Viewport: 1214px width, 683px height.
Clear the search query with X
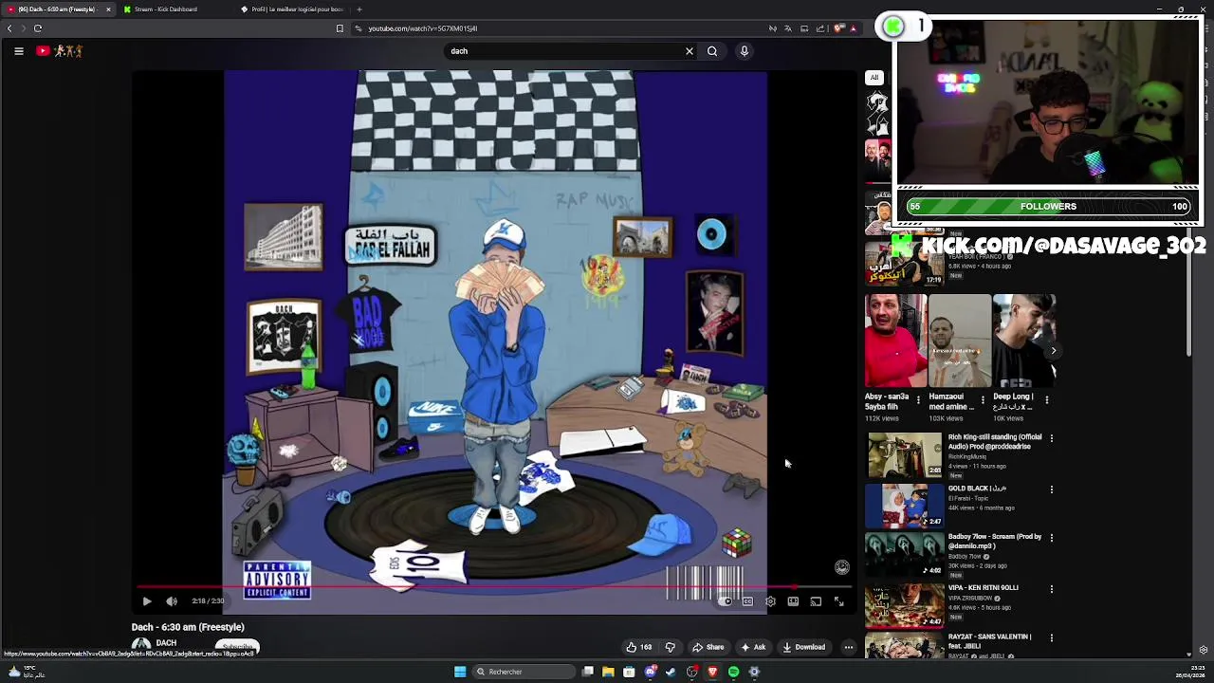[x=690, y=51]
